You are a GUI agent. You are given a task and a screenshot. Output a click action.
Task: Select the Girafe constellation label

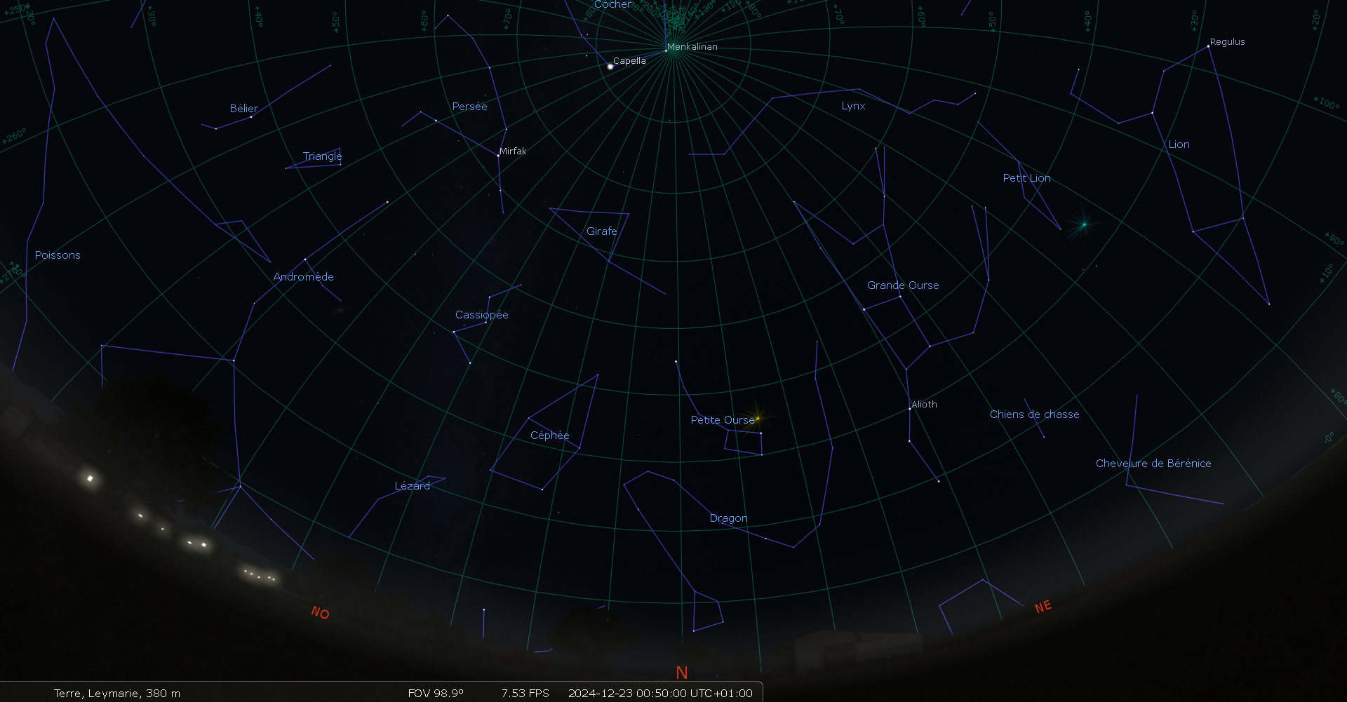tap(601, 231)
